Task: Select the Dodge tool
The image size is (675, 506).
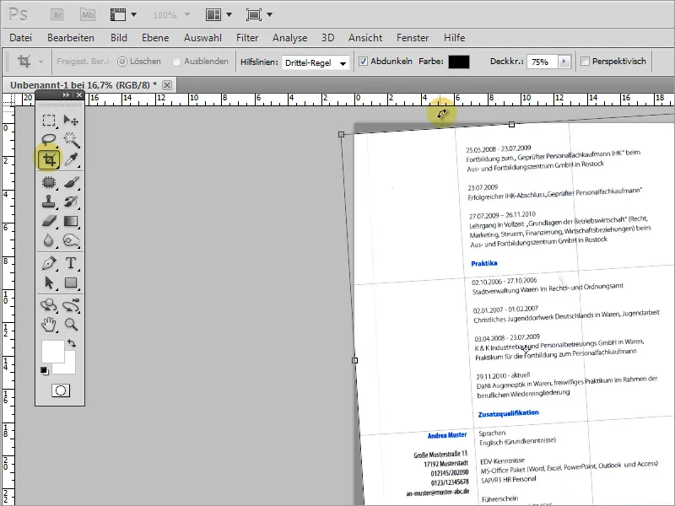Action: (x=71, y=240)
